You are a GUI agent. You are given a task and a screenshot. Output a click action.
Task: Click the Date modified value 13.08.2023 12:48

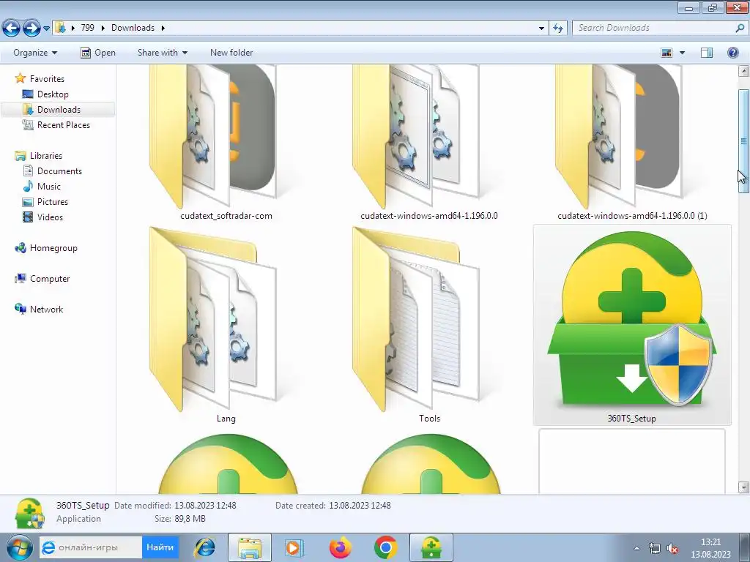205,505
